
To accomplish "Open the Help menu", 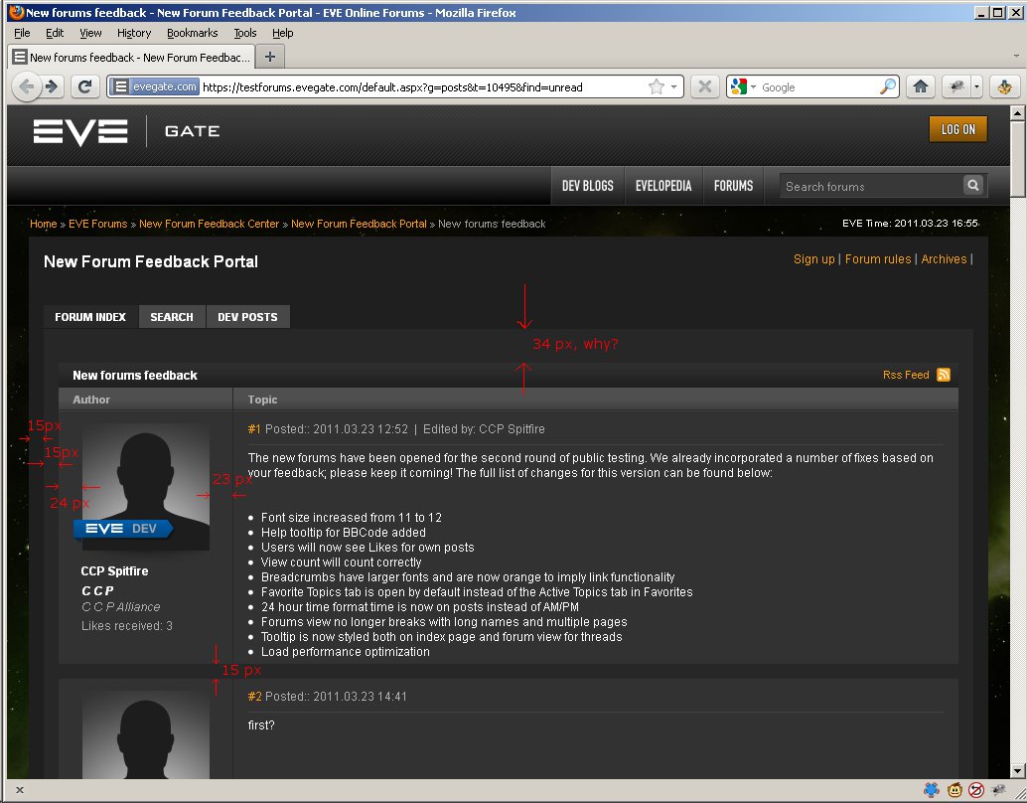I will pyautogui.click(x=282, y=33).
